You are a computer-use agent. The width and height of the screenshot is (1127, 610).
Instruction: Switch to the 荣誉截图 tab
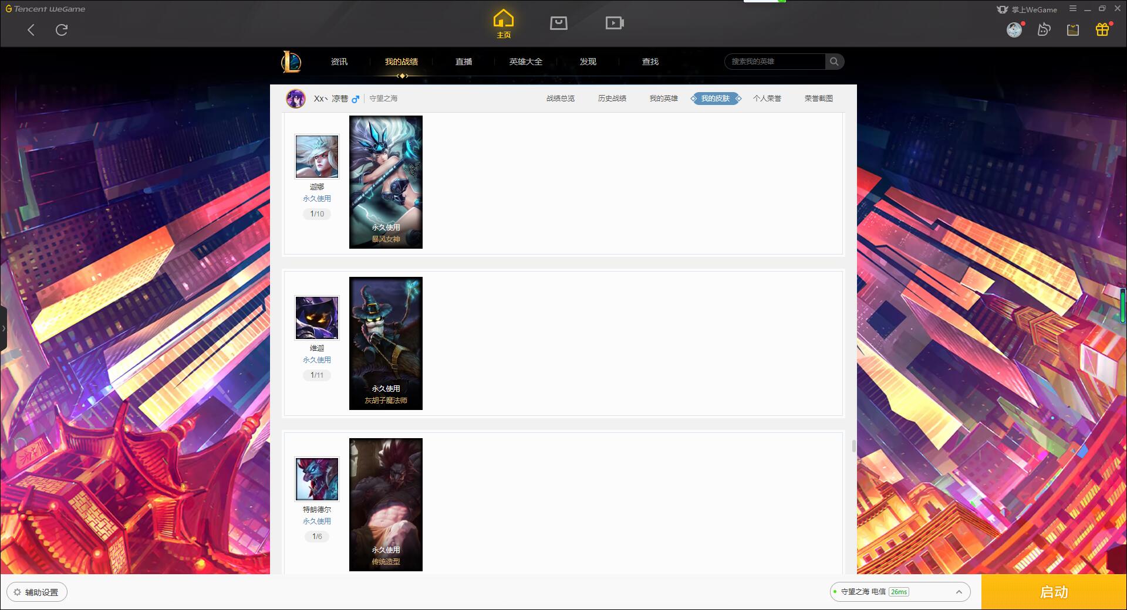pos(819,99)
